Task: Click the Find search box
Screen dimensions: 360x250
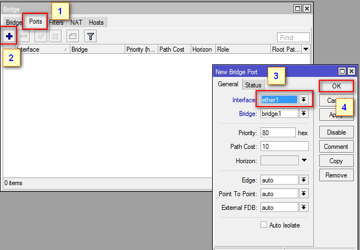Action: (293, 37)
